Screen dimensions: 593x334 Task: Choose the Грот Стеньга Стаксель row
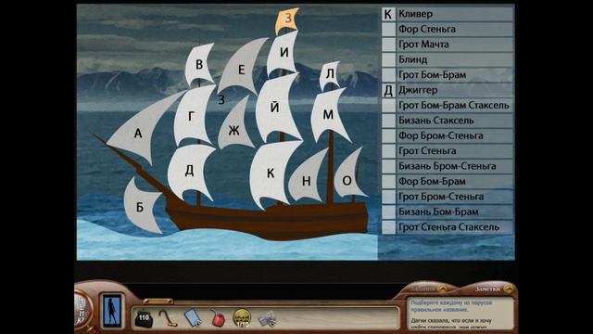[x=455, y=226]
